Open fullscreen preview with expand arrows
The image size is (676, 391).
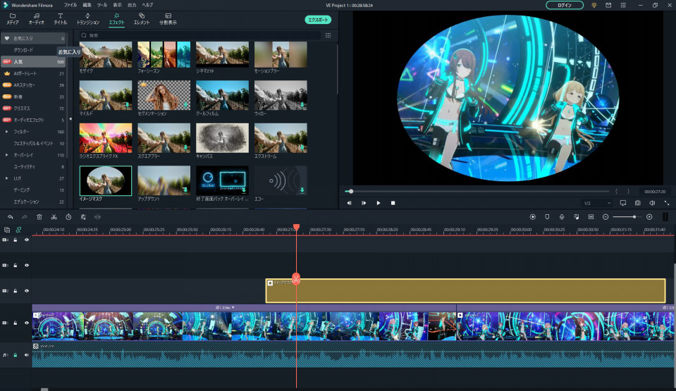(667, 203)
